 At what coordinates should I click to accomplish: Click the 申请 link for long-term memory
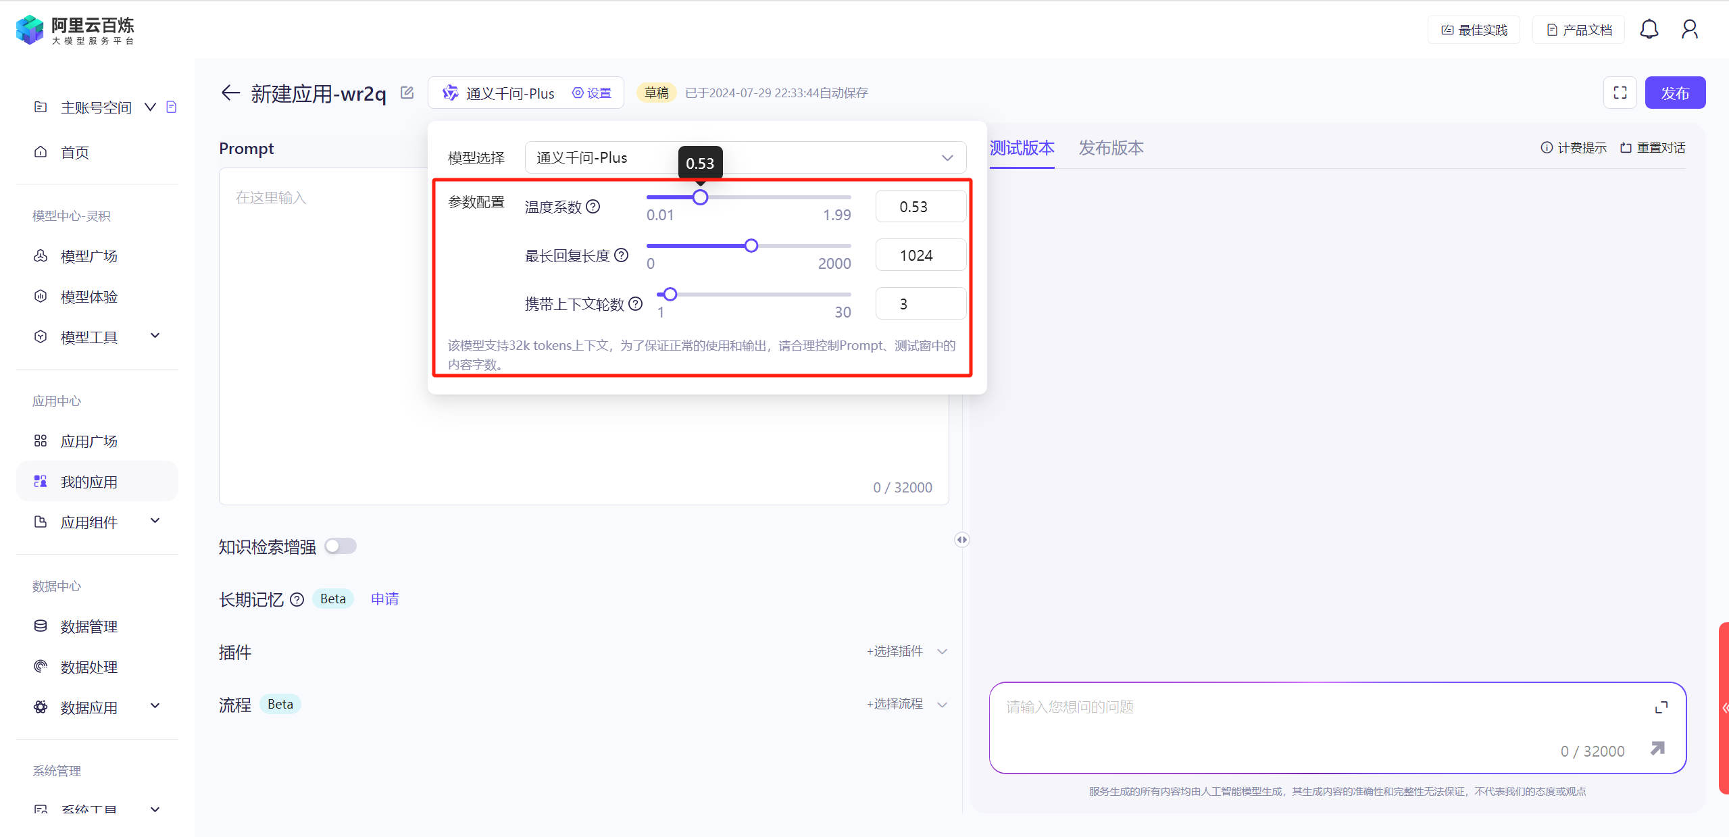[x=384, y=599]
